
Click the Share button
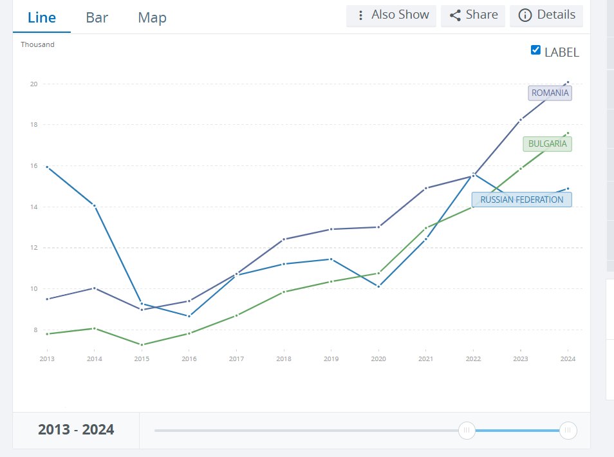[x=473, y=15]
